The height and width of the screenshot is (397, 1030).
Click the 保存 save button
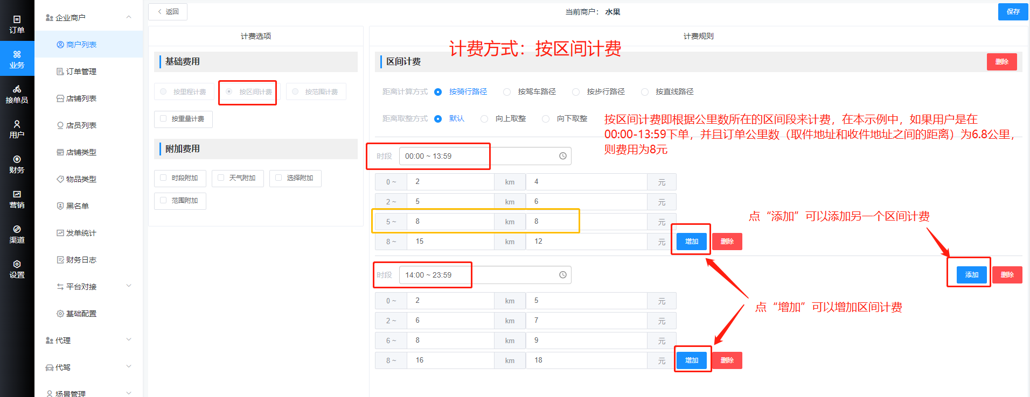pyautogui.click(x=1012, y=12)
